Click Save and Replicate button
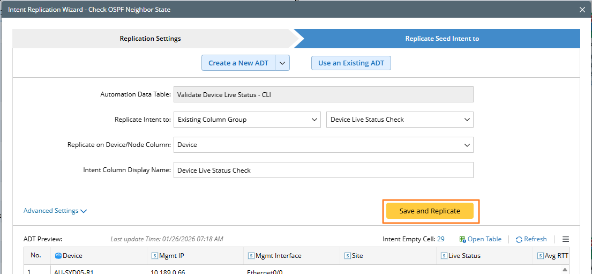The image size is (592, 274). (430, 211)
